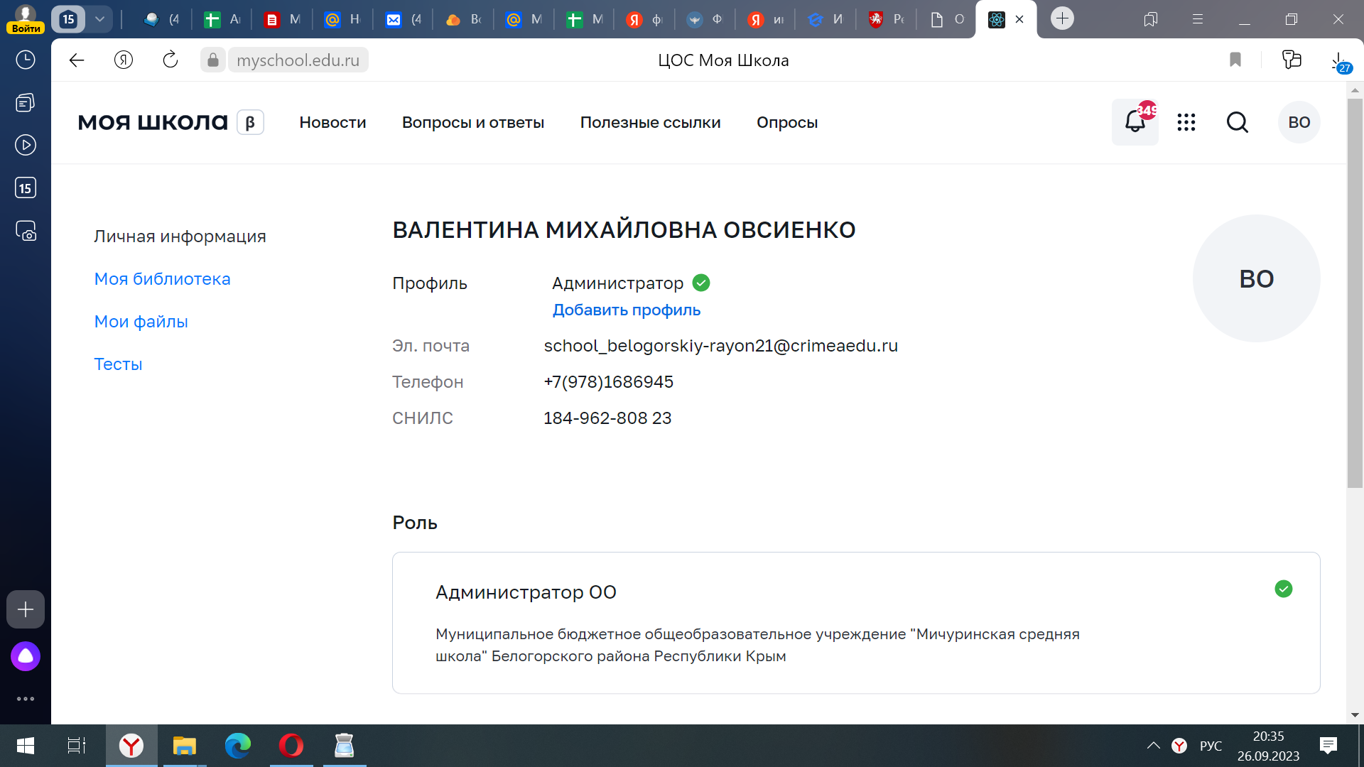Show hidden system tray icons chevron
Image resolution: width=1364 pixels, height=767 pixels.
(1153, 746)
